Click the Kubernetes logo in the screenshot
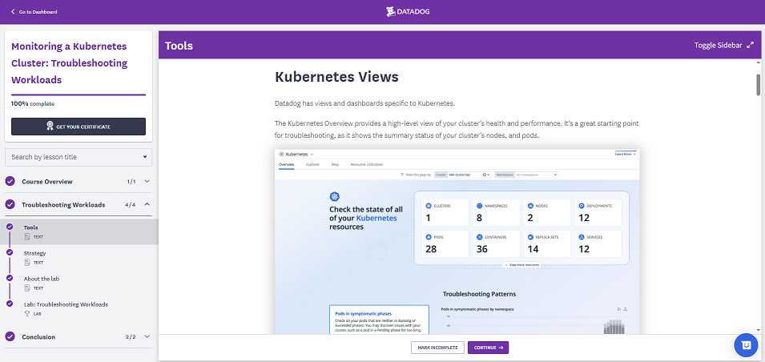This screenshot has width=765, height=362. click(334, 196)
